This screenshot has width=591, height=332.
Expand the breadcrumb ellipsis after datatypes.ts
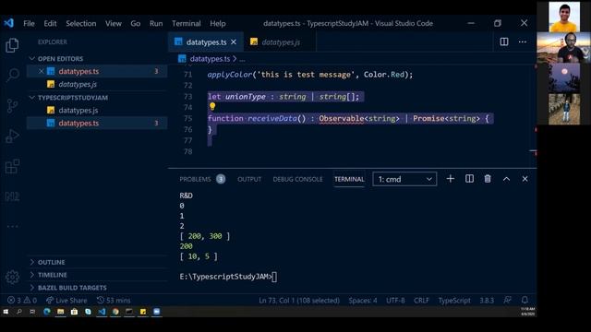click(x=242, y=59)
